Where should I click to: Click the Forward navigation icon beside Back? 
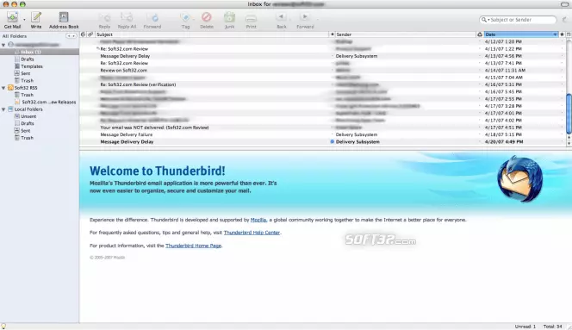pos(305,16)
